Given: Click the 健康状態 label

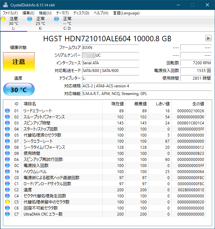Looking at the screenshot, I should (18, 47).
